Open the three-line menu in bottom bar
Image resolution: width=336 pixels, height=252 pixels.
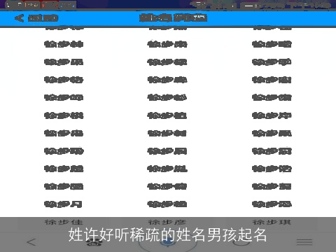304,242
